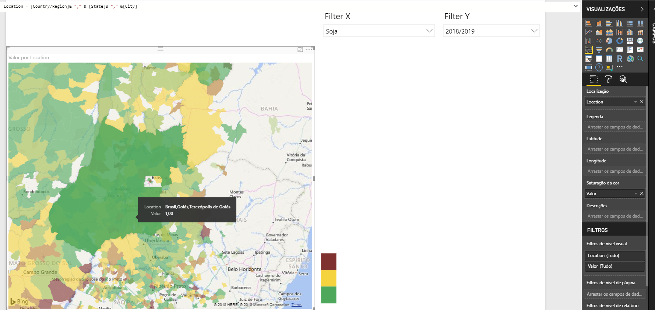Image resolution: width=655 pixels, height=310 pixels.
Task: Select the question mark custom visual
Action: [x=599, y=67]
